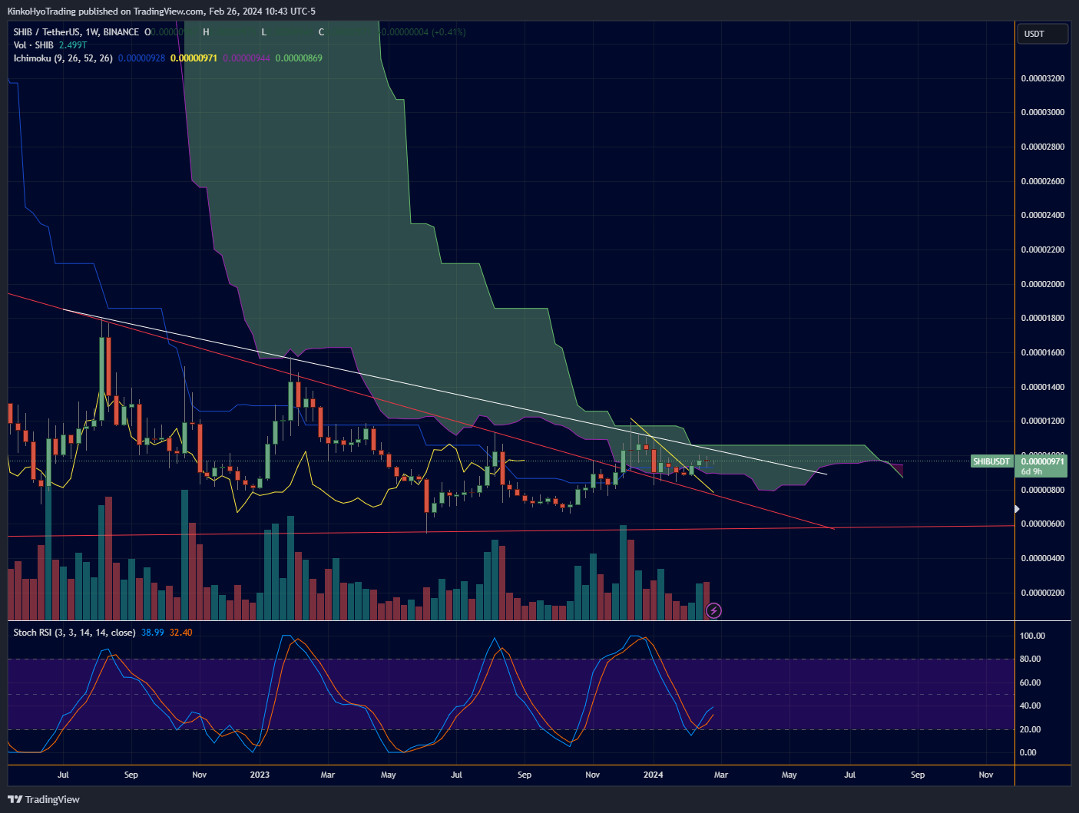
Task: Click the 100.00 Stoch RSI axis label
Action: pos(1032,636)
